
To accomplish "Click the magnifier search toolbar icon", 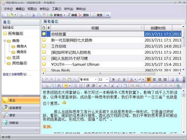I will coord(94,15).
